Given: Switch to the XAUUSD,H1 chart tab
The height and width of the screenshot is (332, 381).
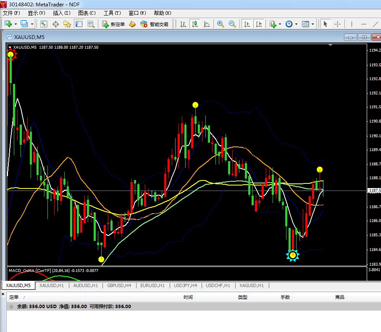Looking at the screenshot, I should click(x=52, y=285).
